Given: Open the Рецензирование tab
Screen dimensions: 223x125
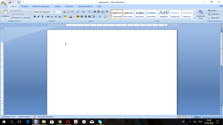Looking at the screenshot, I should [x=85, y=6].
